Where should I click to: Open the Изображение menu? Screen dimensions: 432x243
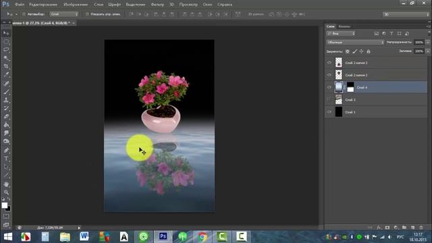pyautogui.click(x=76, y=5)
